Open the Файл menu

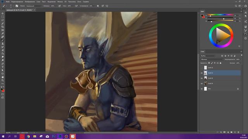[8, 2]
